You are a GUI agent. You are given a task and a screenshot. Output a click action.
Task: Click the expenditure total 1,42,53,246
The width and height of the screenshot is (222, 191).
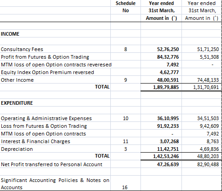click(161, 156)
